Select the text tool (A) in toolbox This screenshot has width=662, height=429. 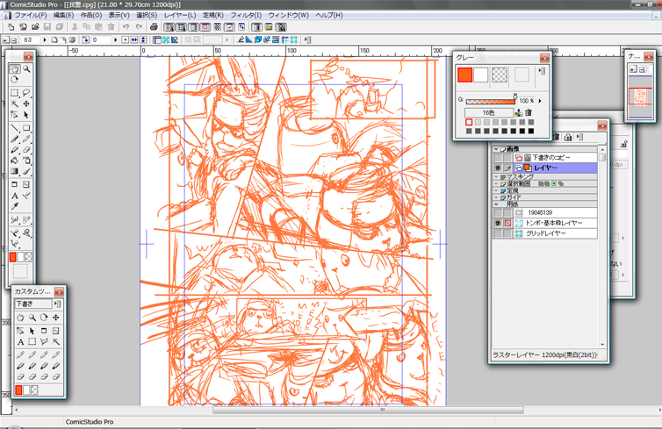[x=15, y=197]
